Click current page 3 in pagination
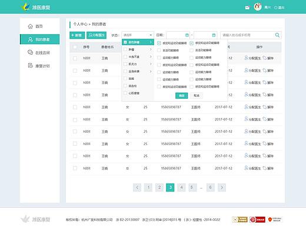The height and width of the screenshot is (229, 306). click(x=170, y=187)
